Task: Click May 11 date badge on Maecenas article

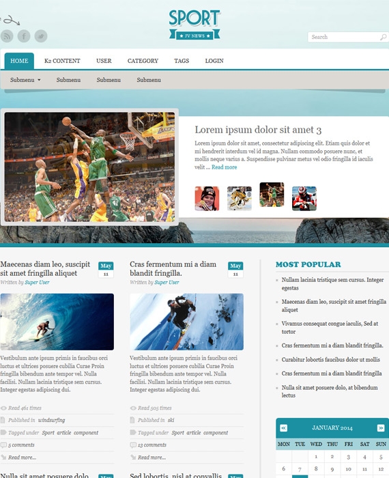Action: point(106,270)
